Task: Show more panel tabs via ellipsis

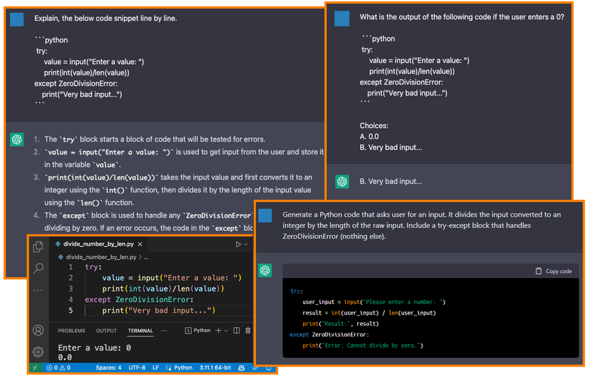Action: click(164, 330)
